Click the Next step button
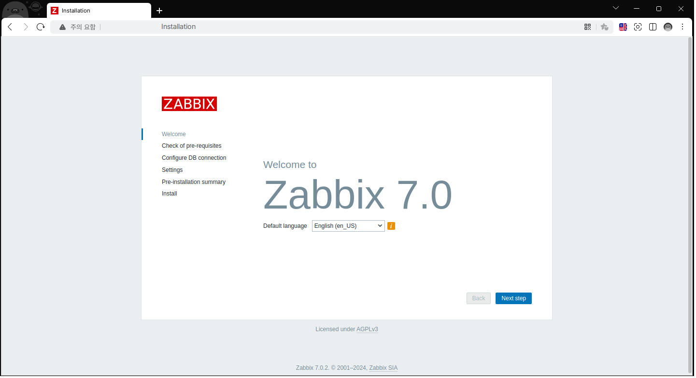Screen dimensions: 696x378 point(513,298)
